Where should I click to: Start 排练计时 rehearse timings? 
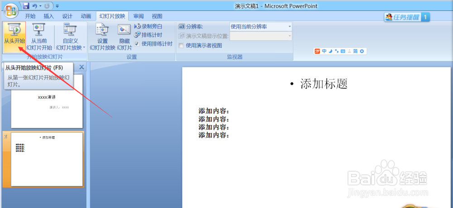pos(148,35)
